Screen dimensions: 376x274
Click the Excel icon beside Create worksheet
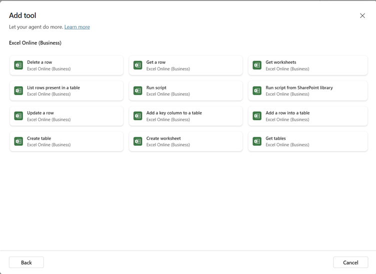[138, 141]
